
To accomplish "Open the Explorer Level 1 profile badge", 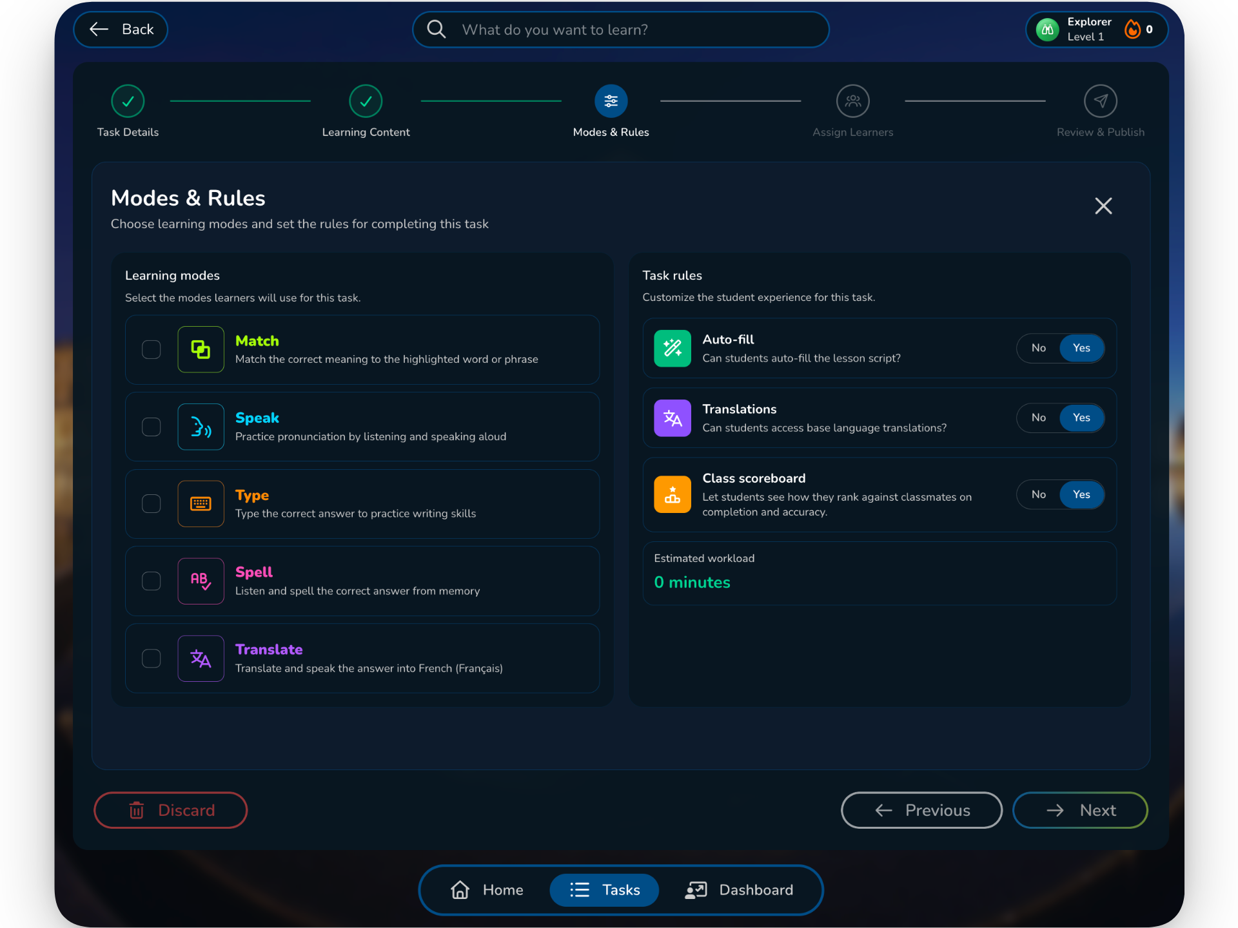I will click(1096, 30).
